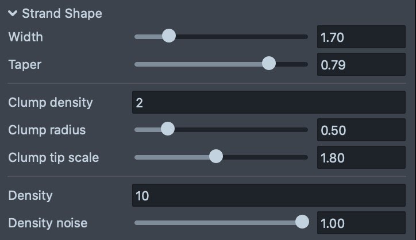Click the Width value field showing 1.70

[361, 37]
